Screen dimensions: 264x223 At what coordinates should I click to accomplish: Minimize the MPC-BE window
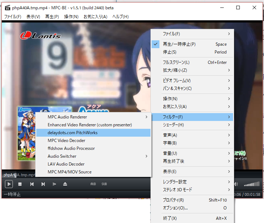coord(222,7)
